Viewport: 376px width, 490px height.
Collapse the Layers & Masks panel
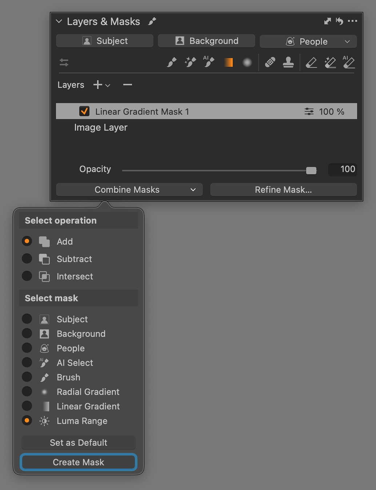click(59, 21)
